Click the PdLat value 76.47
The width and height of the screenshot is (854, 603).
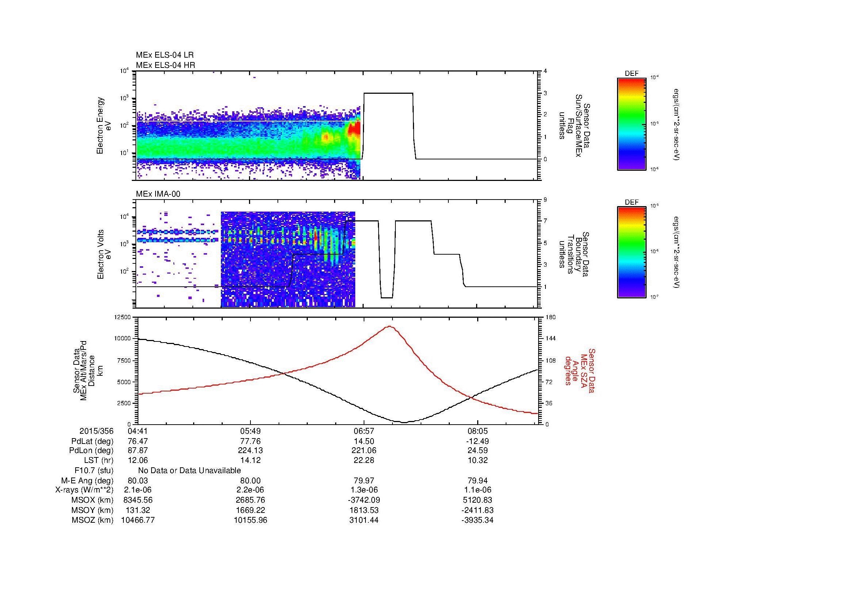138,441
